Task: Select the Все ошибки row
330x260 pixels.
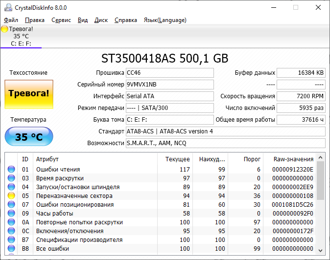Action: point(161,249)
